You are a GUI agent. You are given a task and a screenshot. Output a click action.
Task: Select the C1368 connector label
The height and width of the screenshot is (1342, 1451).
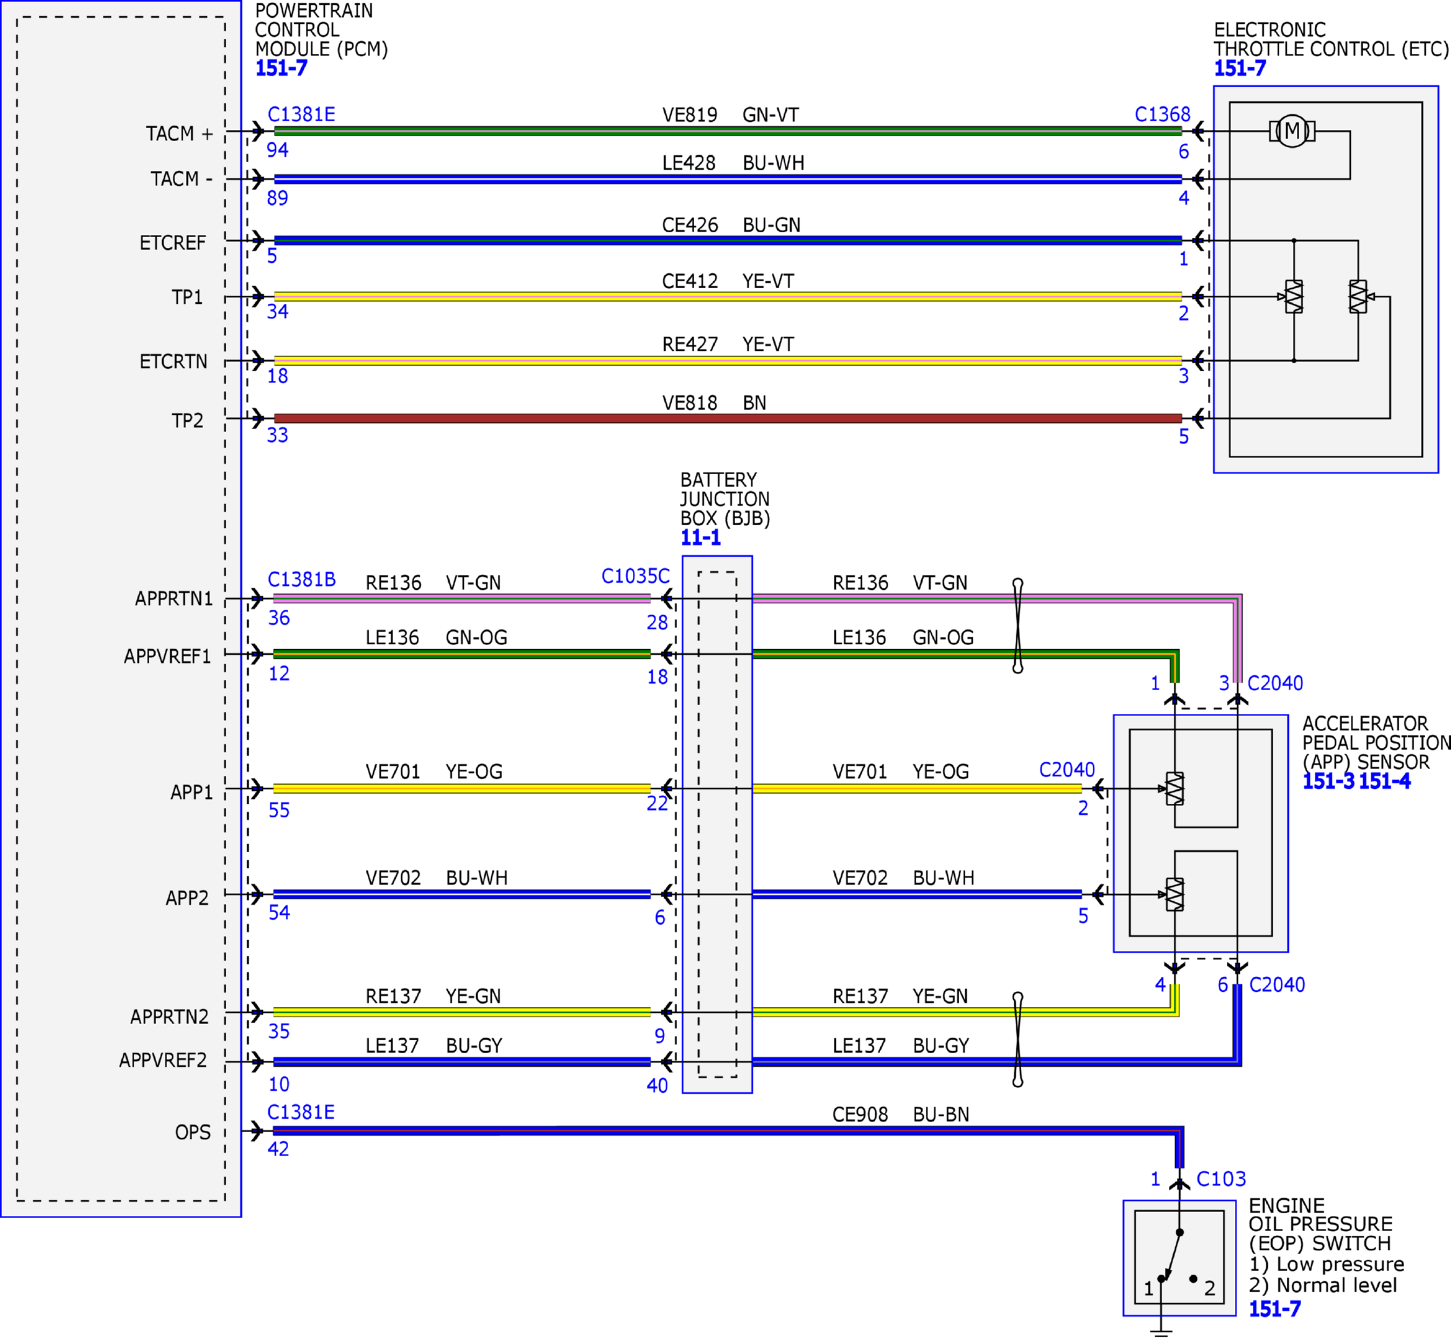tap(1162, 114)
